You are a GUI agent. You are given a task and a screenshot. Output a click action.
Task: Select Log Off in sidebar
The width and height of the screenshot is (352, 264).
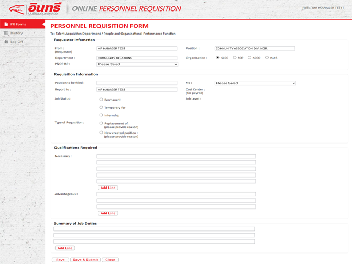click(x=22, y=42)
